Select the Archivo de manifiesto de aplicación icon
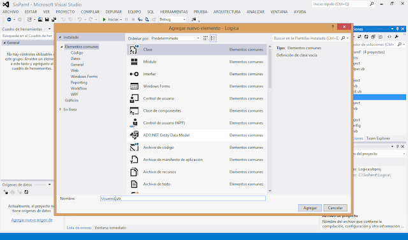Viewport: 408px width, 240px height. (135, 160)
